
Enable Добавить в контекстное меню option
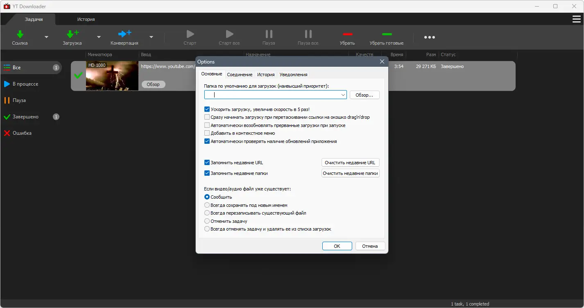point(207,133)
